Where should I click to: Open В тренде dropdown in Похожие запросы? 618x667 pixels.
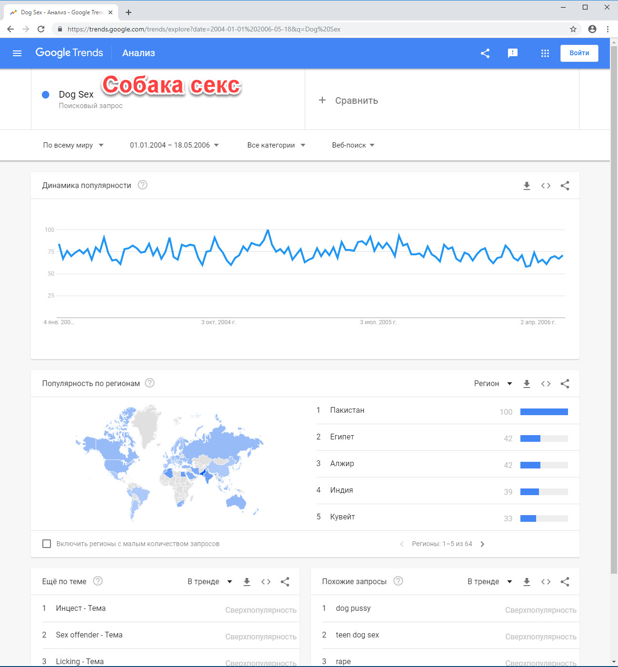490,582
